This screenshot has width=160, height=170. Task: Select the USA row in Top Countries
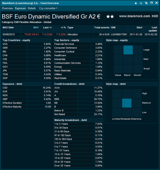(x=27, y=44)
